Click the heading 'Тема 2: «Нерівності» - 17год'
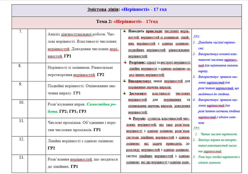Viewport: 248px width, 174px height. point(127,22)
